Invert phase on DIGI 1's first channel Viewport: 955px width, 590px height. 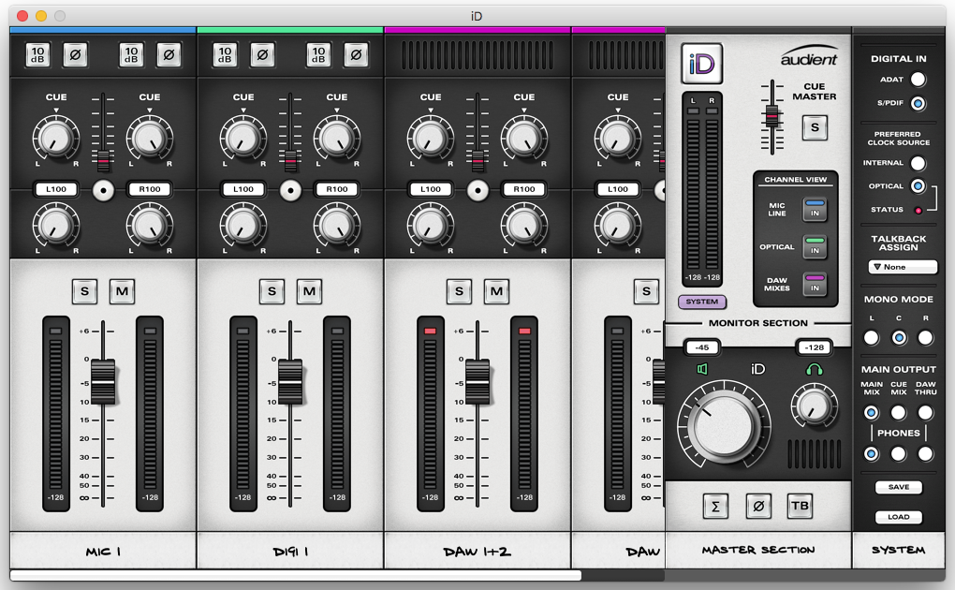coord(262,55)
